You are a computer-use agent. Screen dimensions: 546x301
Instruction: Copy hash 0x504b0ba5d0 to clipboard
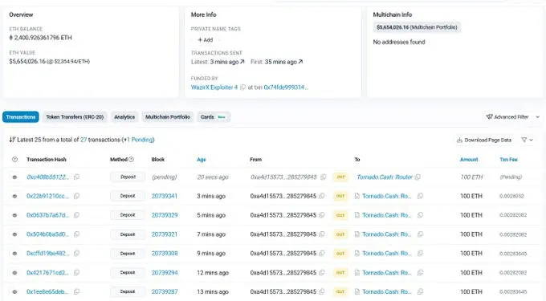click(76, 234)
